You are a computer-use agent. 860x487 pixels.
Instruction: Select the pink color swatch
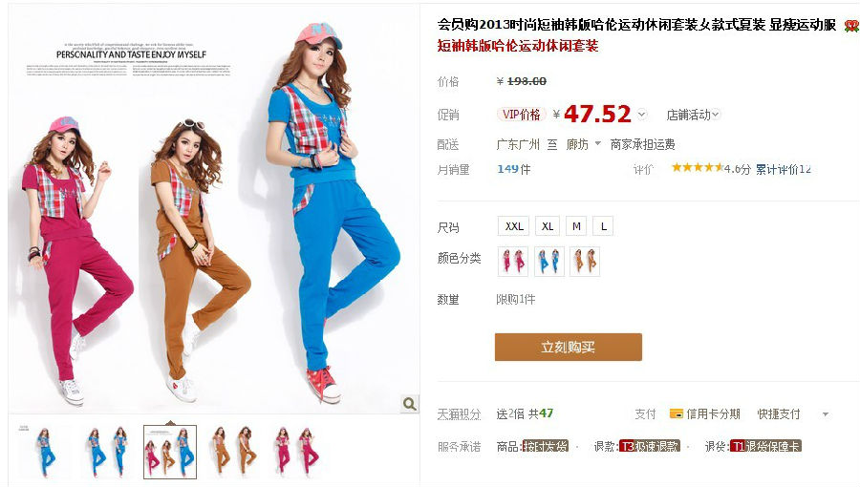513,262
